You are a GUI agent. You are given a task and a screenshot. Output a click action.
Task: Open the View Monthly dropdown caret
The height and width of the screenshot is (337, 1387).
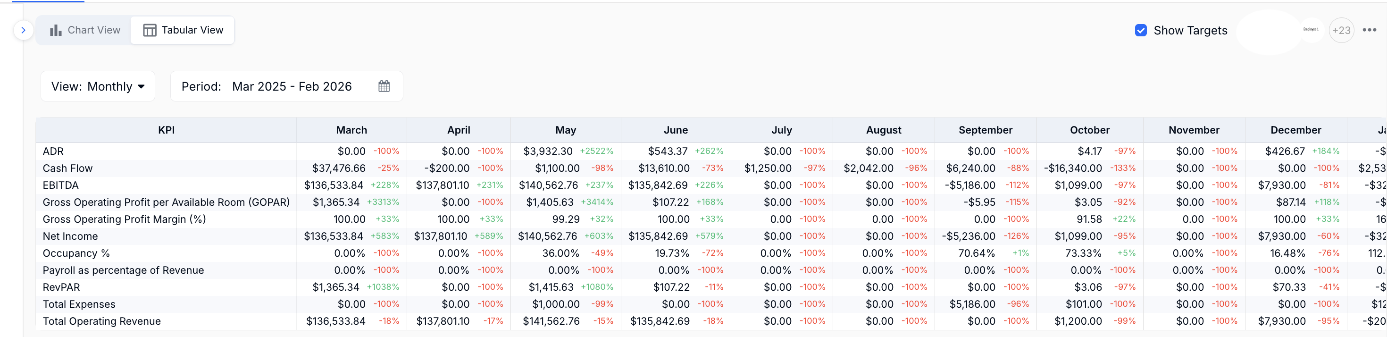[142, 87]
